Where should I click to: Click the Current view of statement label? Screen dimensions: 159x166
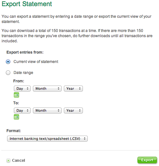[36, 62]
